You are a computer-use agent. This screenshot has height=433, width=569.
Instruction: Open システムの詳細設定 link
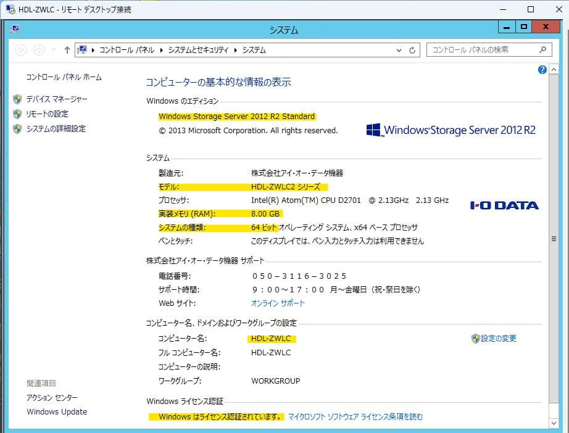click(x=56, y=129)
